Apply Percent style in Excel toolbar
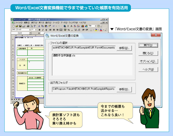The height and width of the screenshot is (136, 173). tap(69, 30)
